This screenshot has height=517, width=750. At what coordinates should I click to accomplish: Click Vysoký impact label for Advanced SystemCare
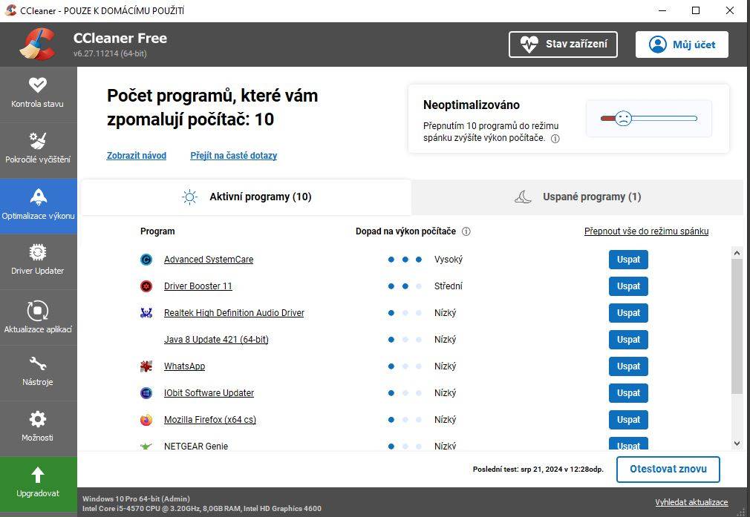449,260
